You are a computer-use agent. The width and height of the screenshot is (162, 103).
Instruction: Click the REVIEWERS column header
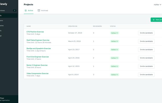tap(97, 26)
